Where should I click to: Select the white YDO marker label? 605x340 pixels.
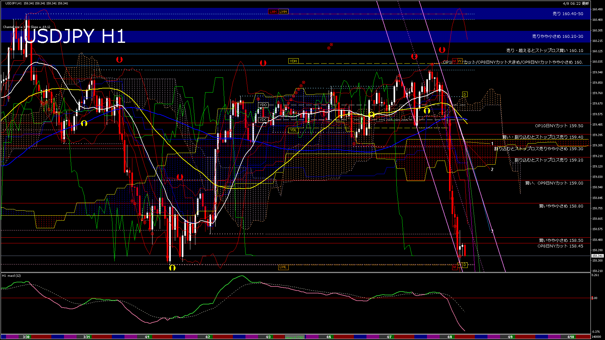click(263, 105)
